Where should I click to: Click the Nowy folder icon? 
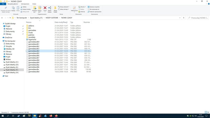(x=55, y=8)
